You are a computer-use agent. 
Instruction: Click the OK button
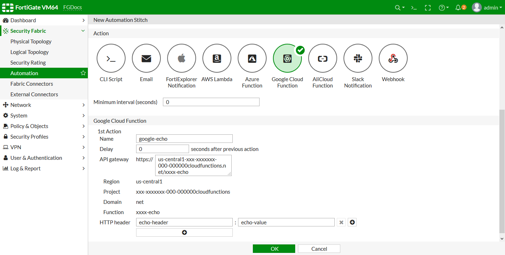pos(274,249)
